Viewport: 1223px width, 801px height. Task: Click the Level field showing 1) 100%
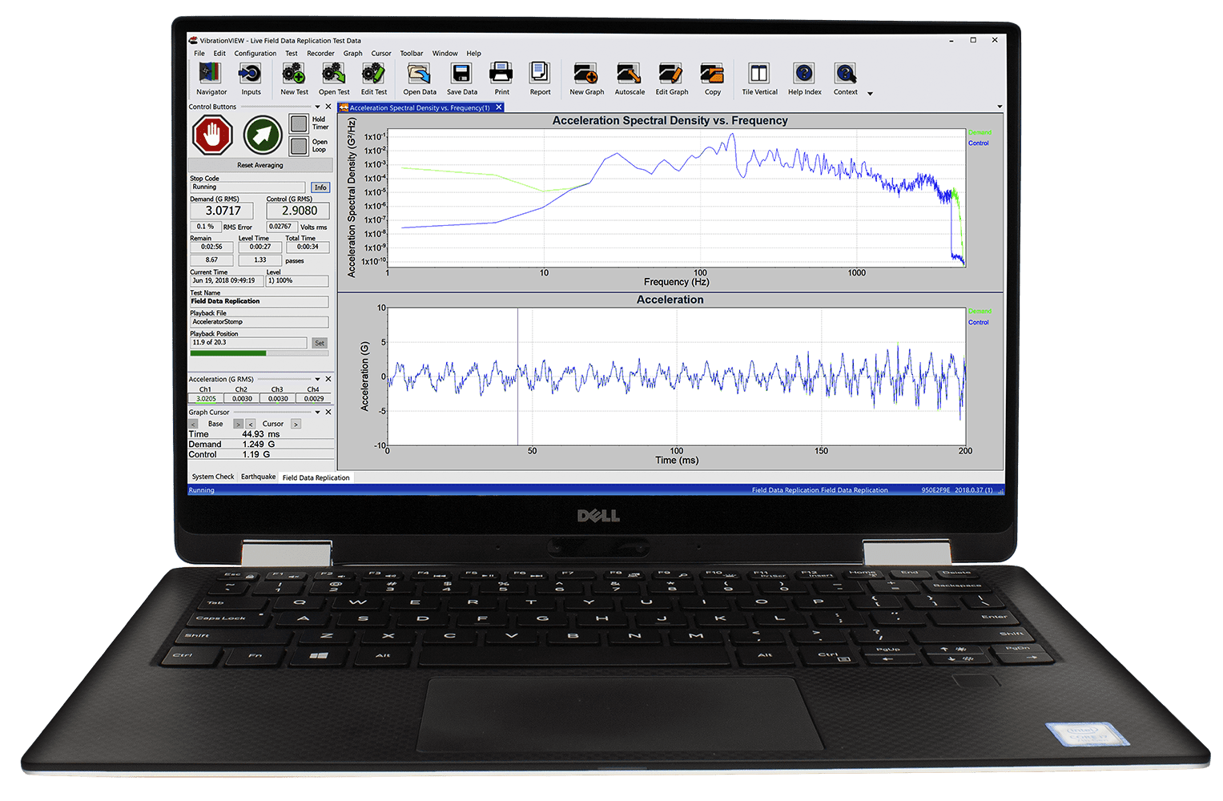pos(297,281)
